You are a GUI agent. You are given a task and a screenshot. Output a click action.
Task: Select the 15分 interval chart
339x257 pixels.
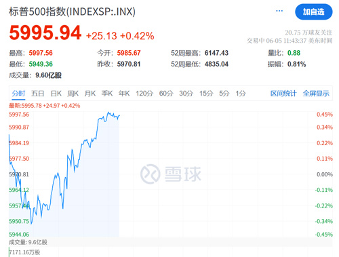pyautogui.click(x=206, y=94)
